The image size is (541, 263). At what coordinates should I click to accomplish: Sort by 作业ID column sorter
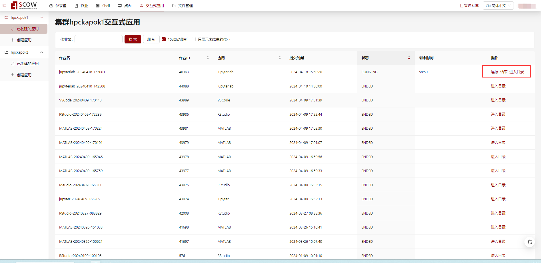pos(208,58)
